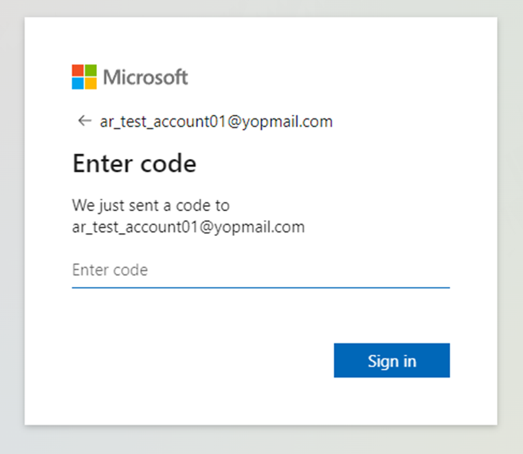Click the yellow square of Microsoft logo
The height and width of the screenshot is (454, 523).
coord(91,83)
